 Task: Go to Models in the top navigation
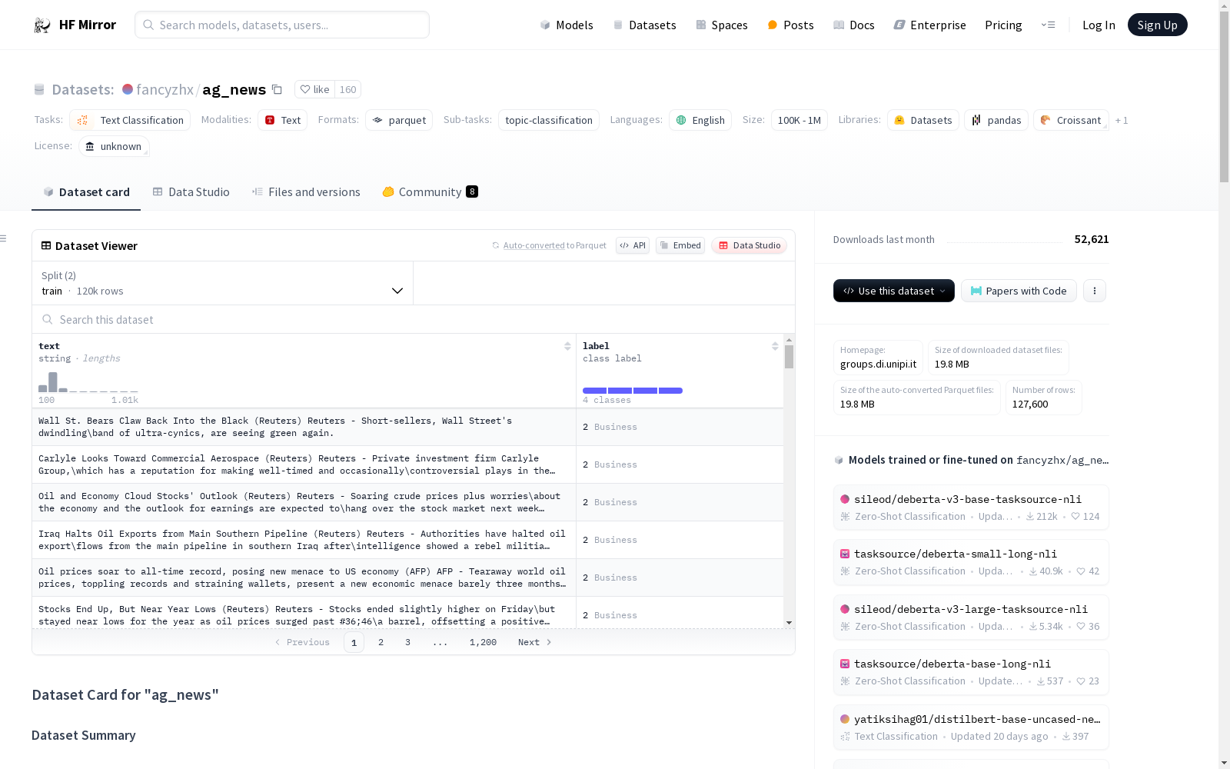coord(567,25)
